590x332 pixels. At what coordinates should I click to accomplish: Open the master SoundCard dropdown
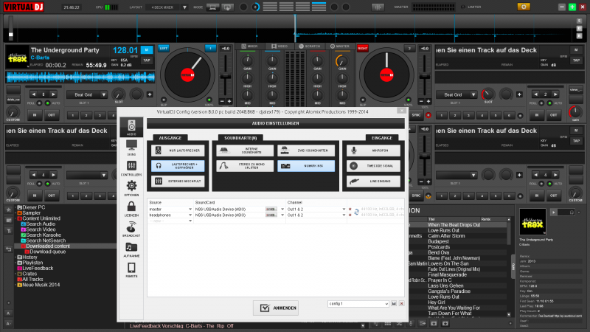click(282, 209)
